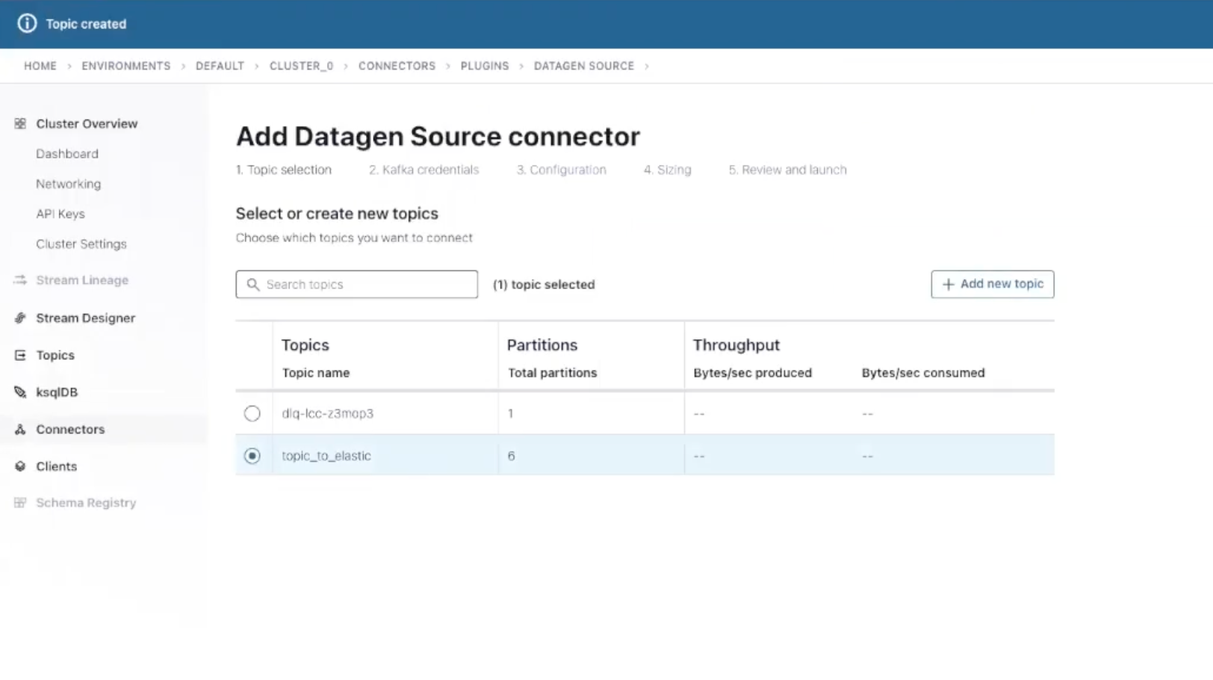Viewport: 1213px width, 680px height.
Task: Click the Clients sidebar icon
Action: (x=20, y=466)
